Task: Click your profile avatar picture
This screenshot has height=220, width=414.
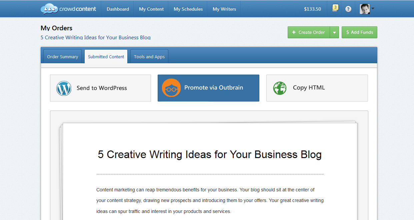Action: pyautogui.click(x=364, y=9)
